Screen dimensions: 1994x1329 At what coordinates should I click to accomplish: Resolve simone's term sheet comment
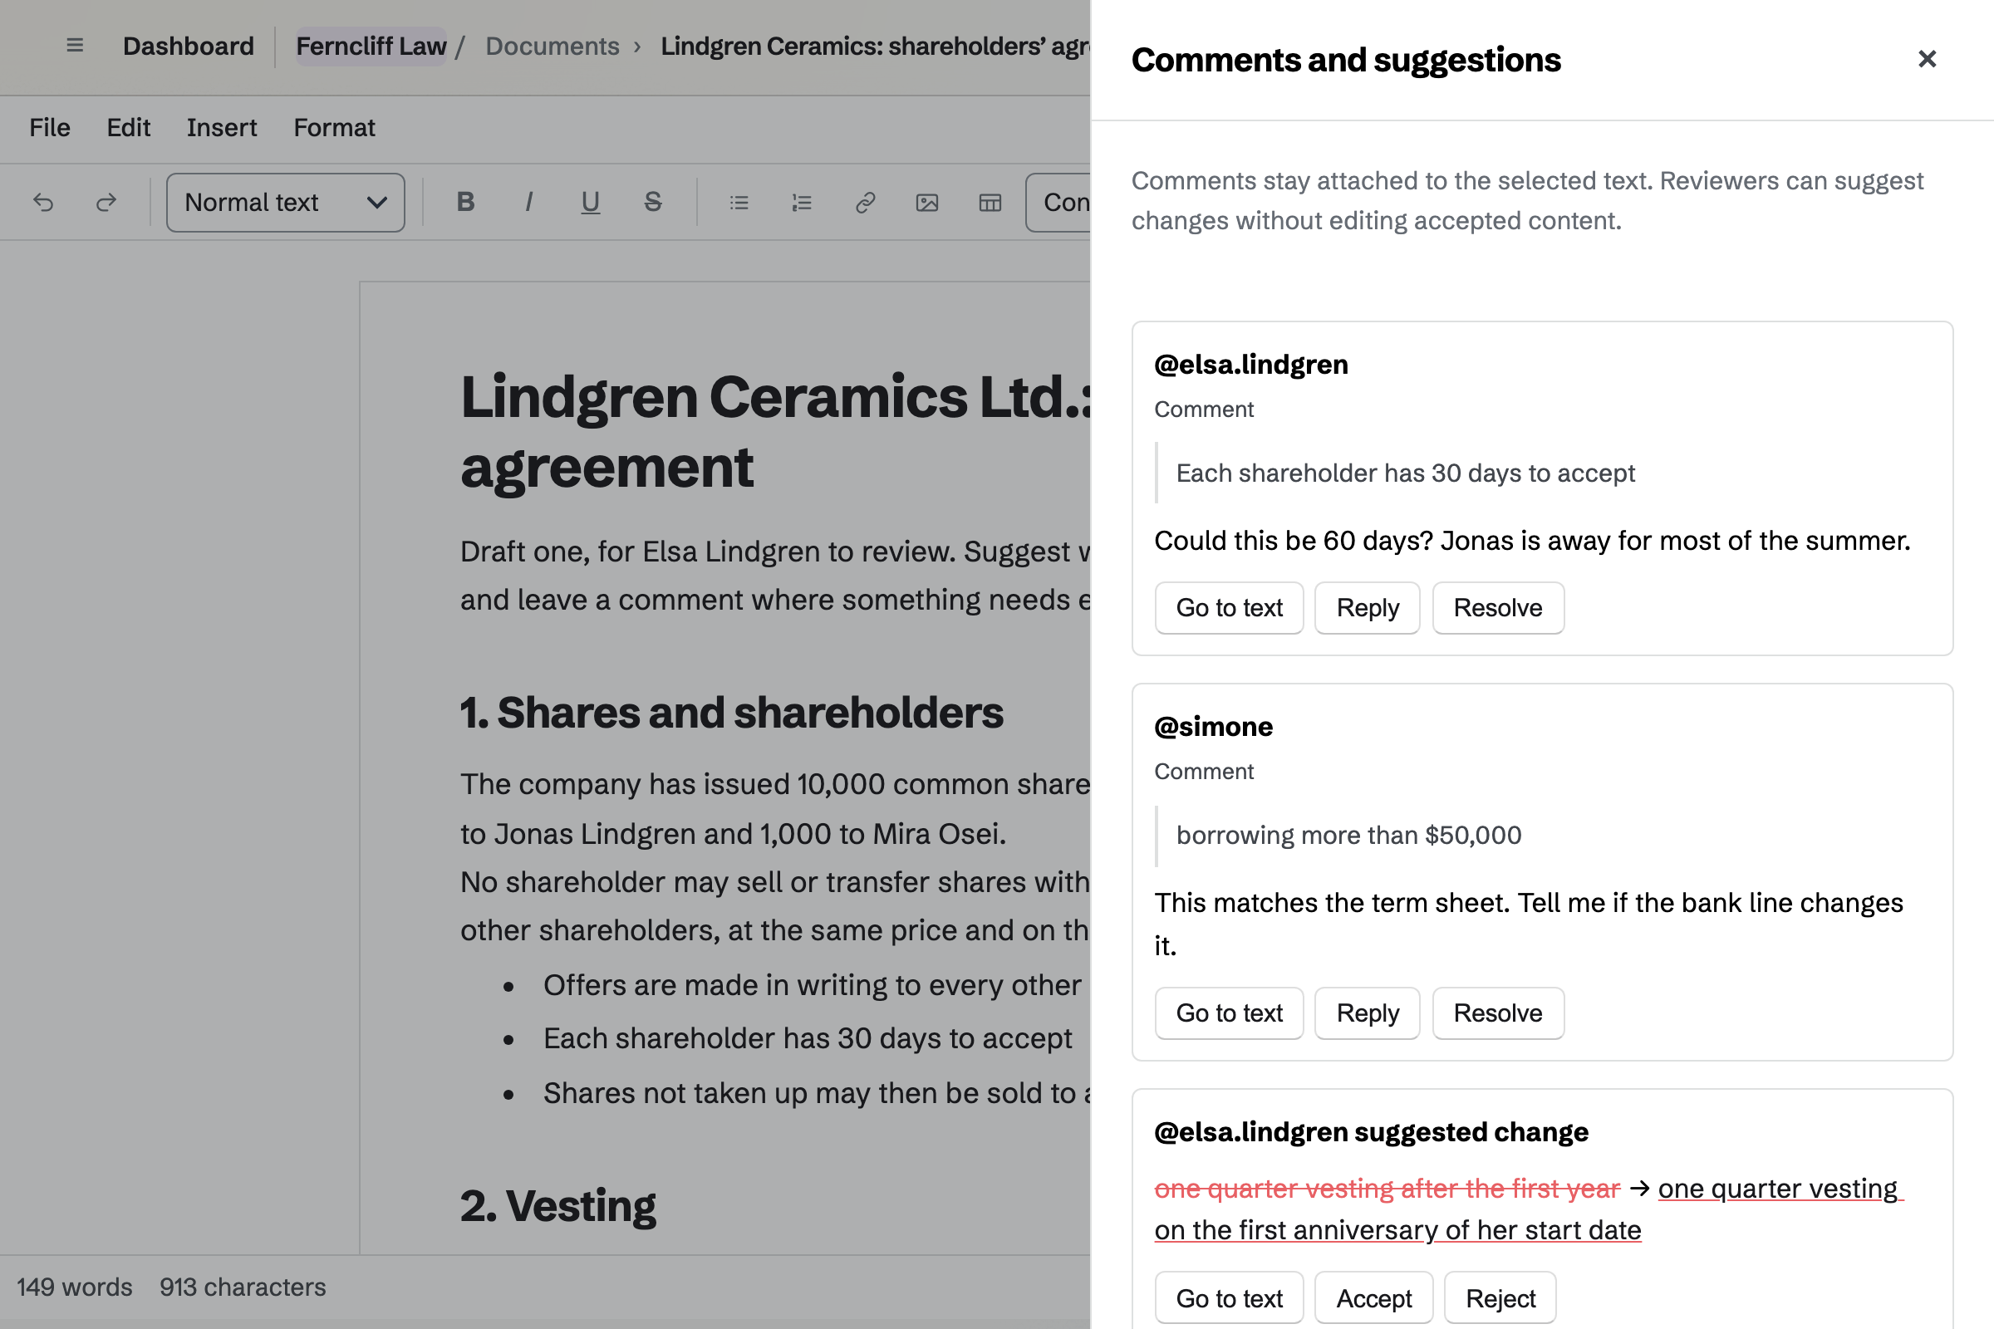(x=1498, y=1013)
